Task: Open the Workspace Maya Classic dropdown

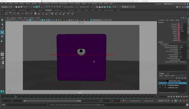Action: point(174,4)
